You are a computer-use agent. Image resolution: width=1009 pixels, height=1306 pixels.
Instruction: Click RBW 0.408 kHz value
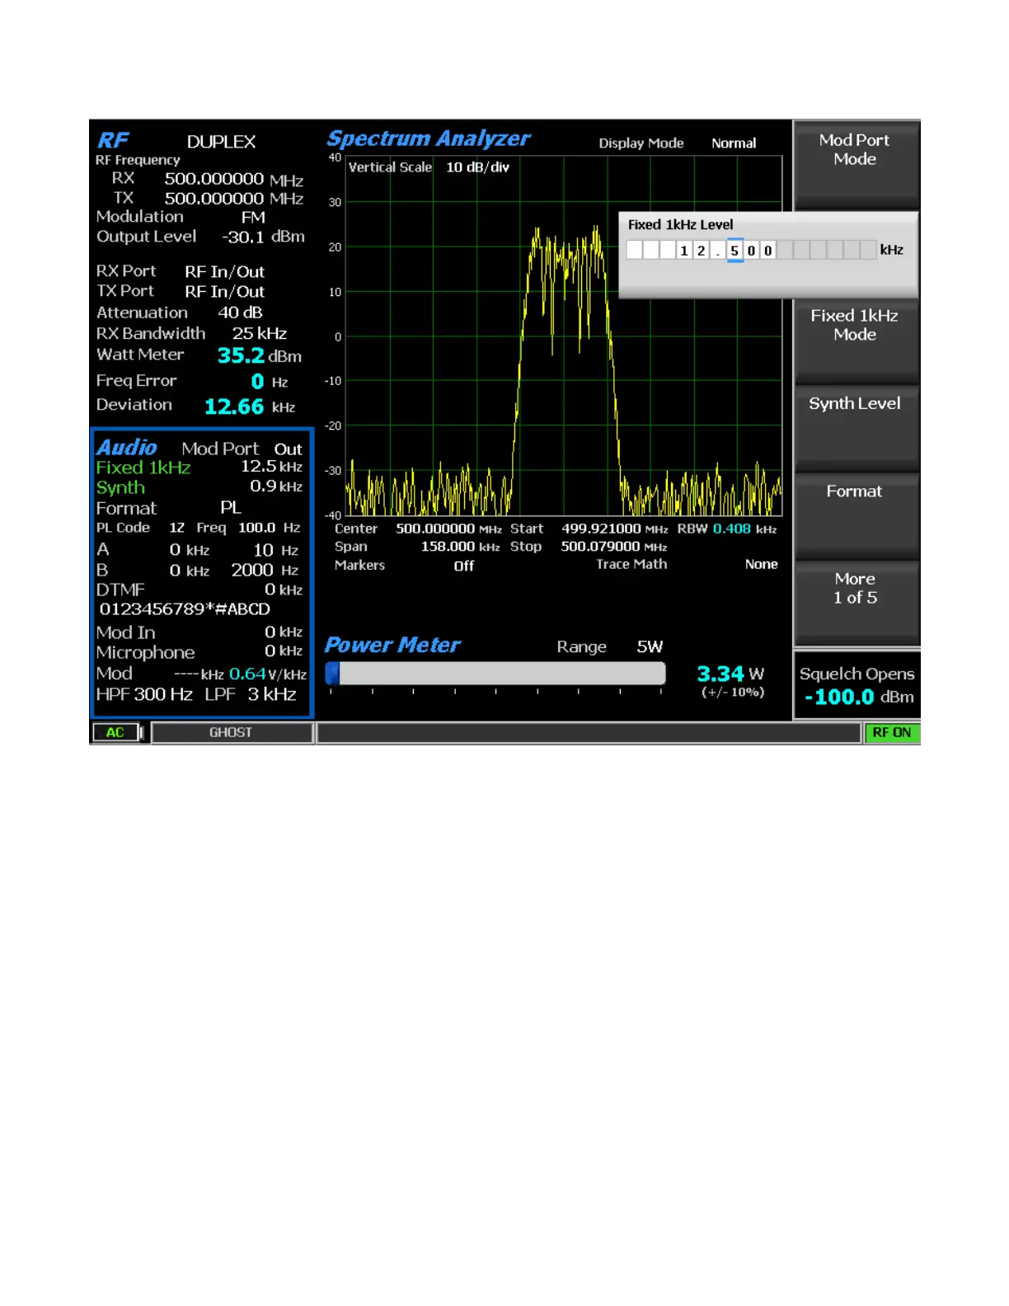tap(745, 529)
